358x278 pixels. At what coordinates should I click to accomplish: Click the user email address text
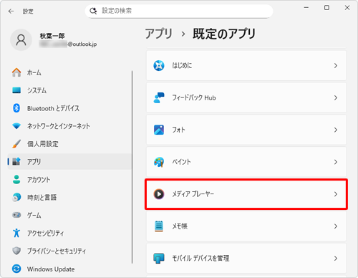(68, 44)
